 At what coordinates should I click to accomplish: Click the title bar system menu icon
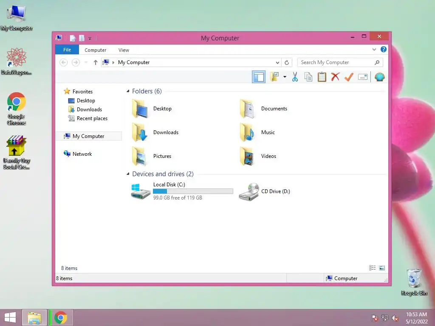click(x=59, y=38)
